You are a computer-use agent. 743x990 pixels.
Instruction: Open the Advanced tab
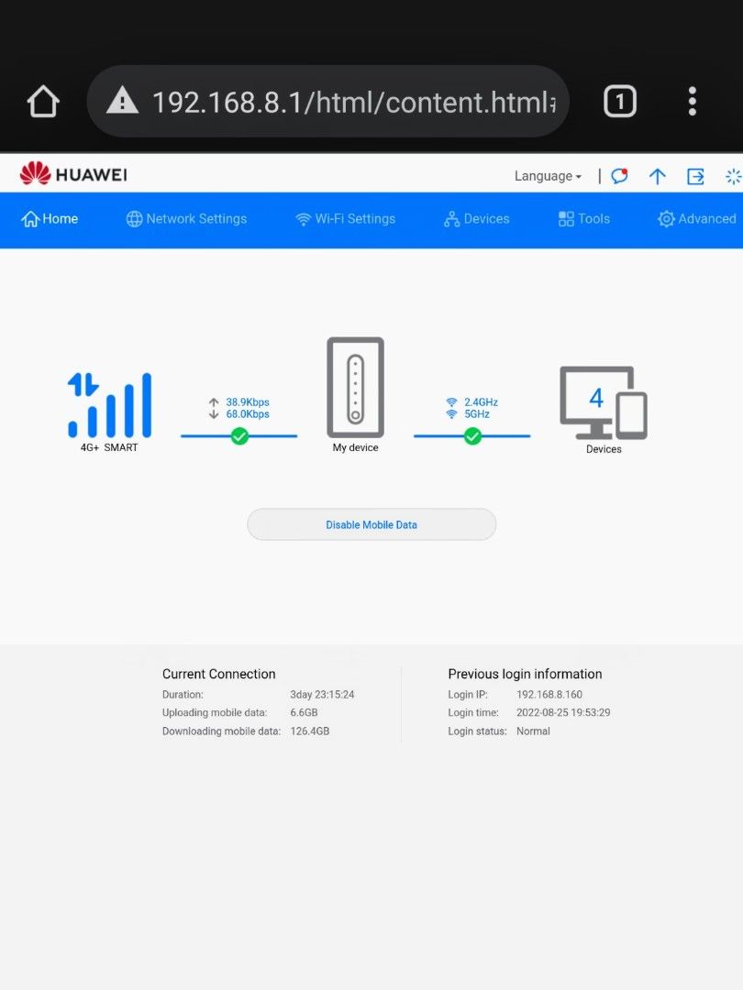click(697, 219)
